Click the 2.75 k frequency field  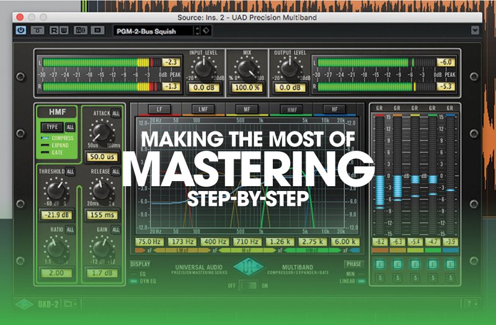312,242
